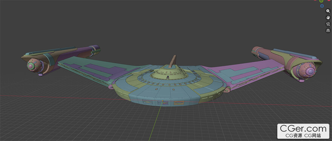Click the Zoom view magnifier icon
This screenshot has width=332, height=141.
(x=328, y=11)
